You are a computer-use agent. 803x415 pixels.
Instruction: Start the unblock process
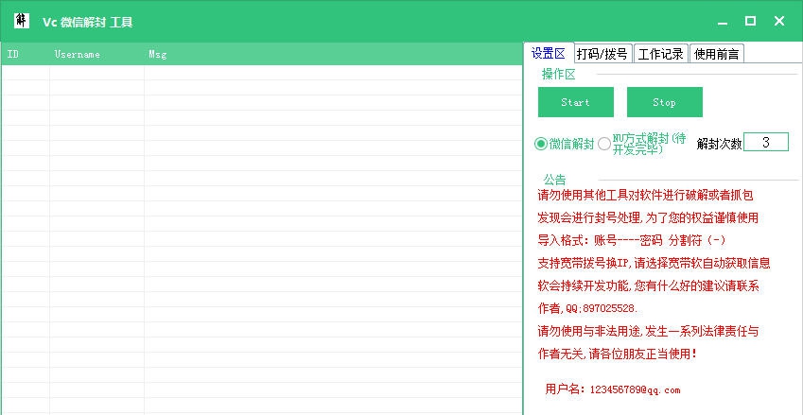tap(576, 102)
